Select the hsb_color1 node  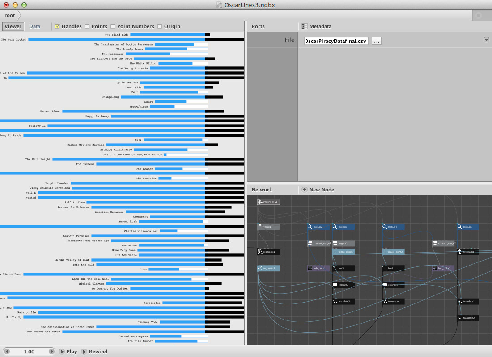pos(318,268)
